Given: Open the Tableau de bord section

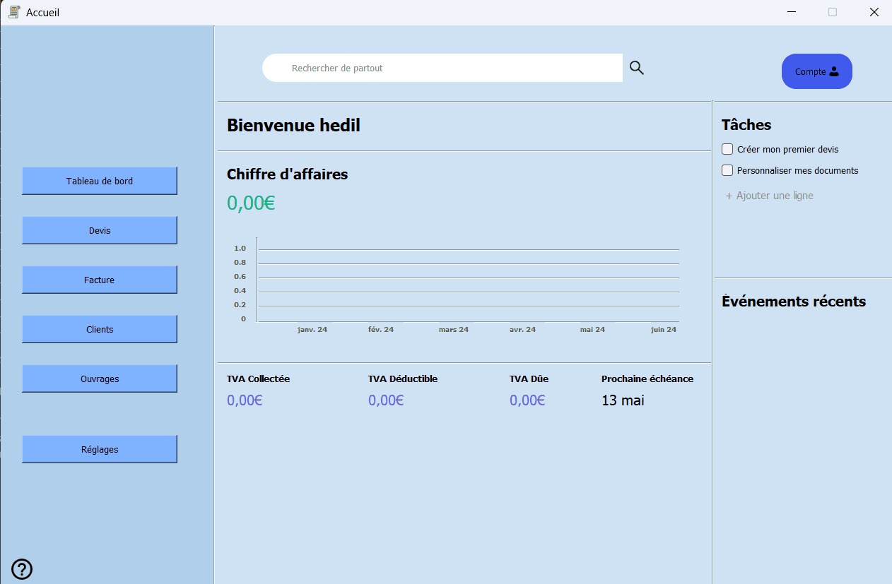Looking at the screenshot, I should pyautogui.click(x=99, y=181).
